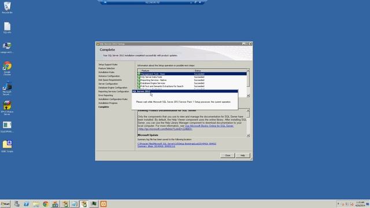Viewport: 370px width, 208px height.
Task: Click the remote desktop connection bar at top
Action: coord(153,2)
